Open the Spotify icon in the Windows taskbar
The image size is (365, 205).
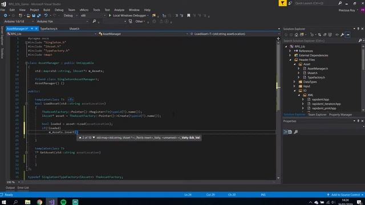click(63, 202)
